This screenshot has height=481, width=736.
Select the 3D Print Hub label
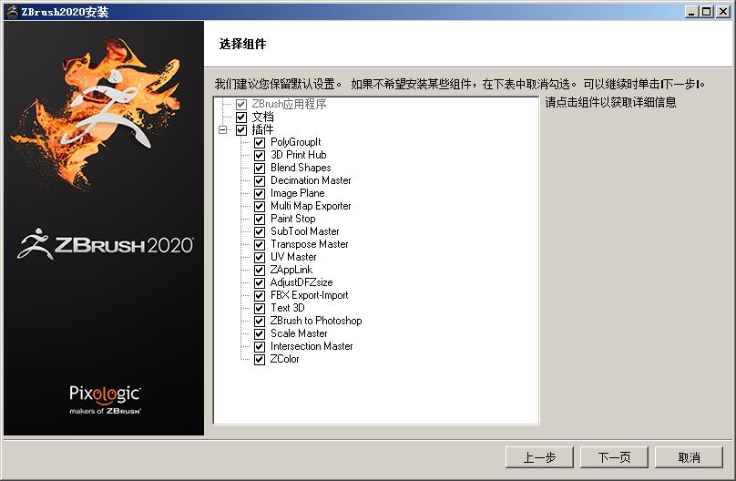(x=299, y=155)
